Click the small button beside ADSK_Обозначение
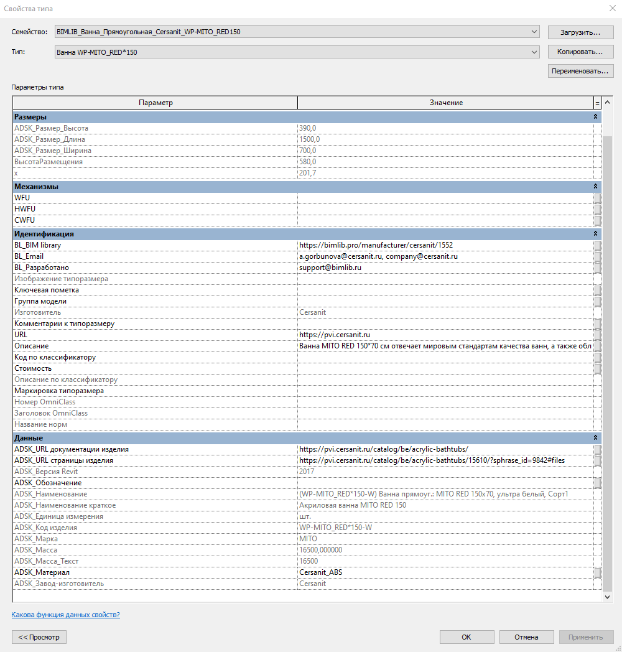 click(597, 483)
